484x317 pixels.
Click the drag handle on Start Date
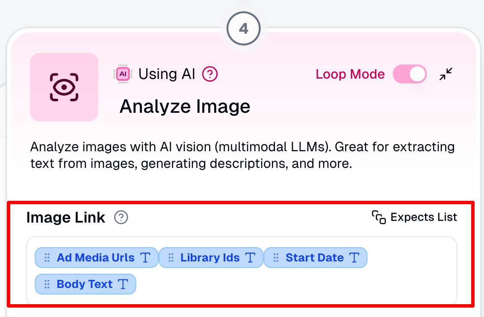pyautogui.click(x=276, y=258)
